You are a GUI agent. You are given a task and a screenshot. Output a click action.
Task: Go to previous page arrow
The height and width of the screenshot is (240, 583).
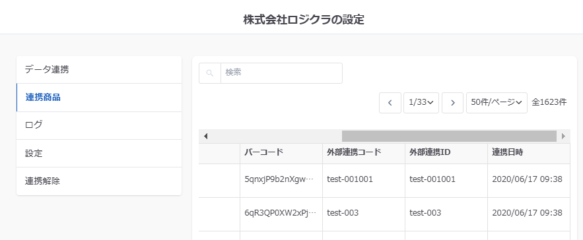coord(390,103)
